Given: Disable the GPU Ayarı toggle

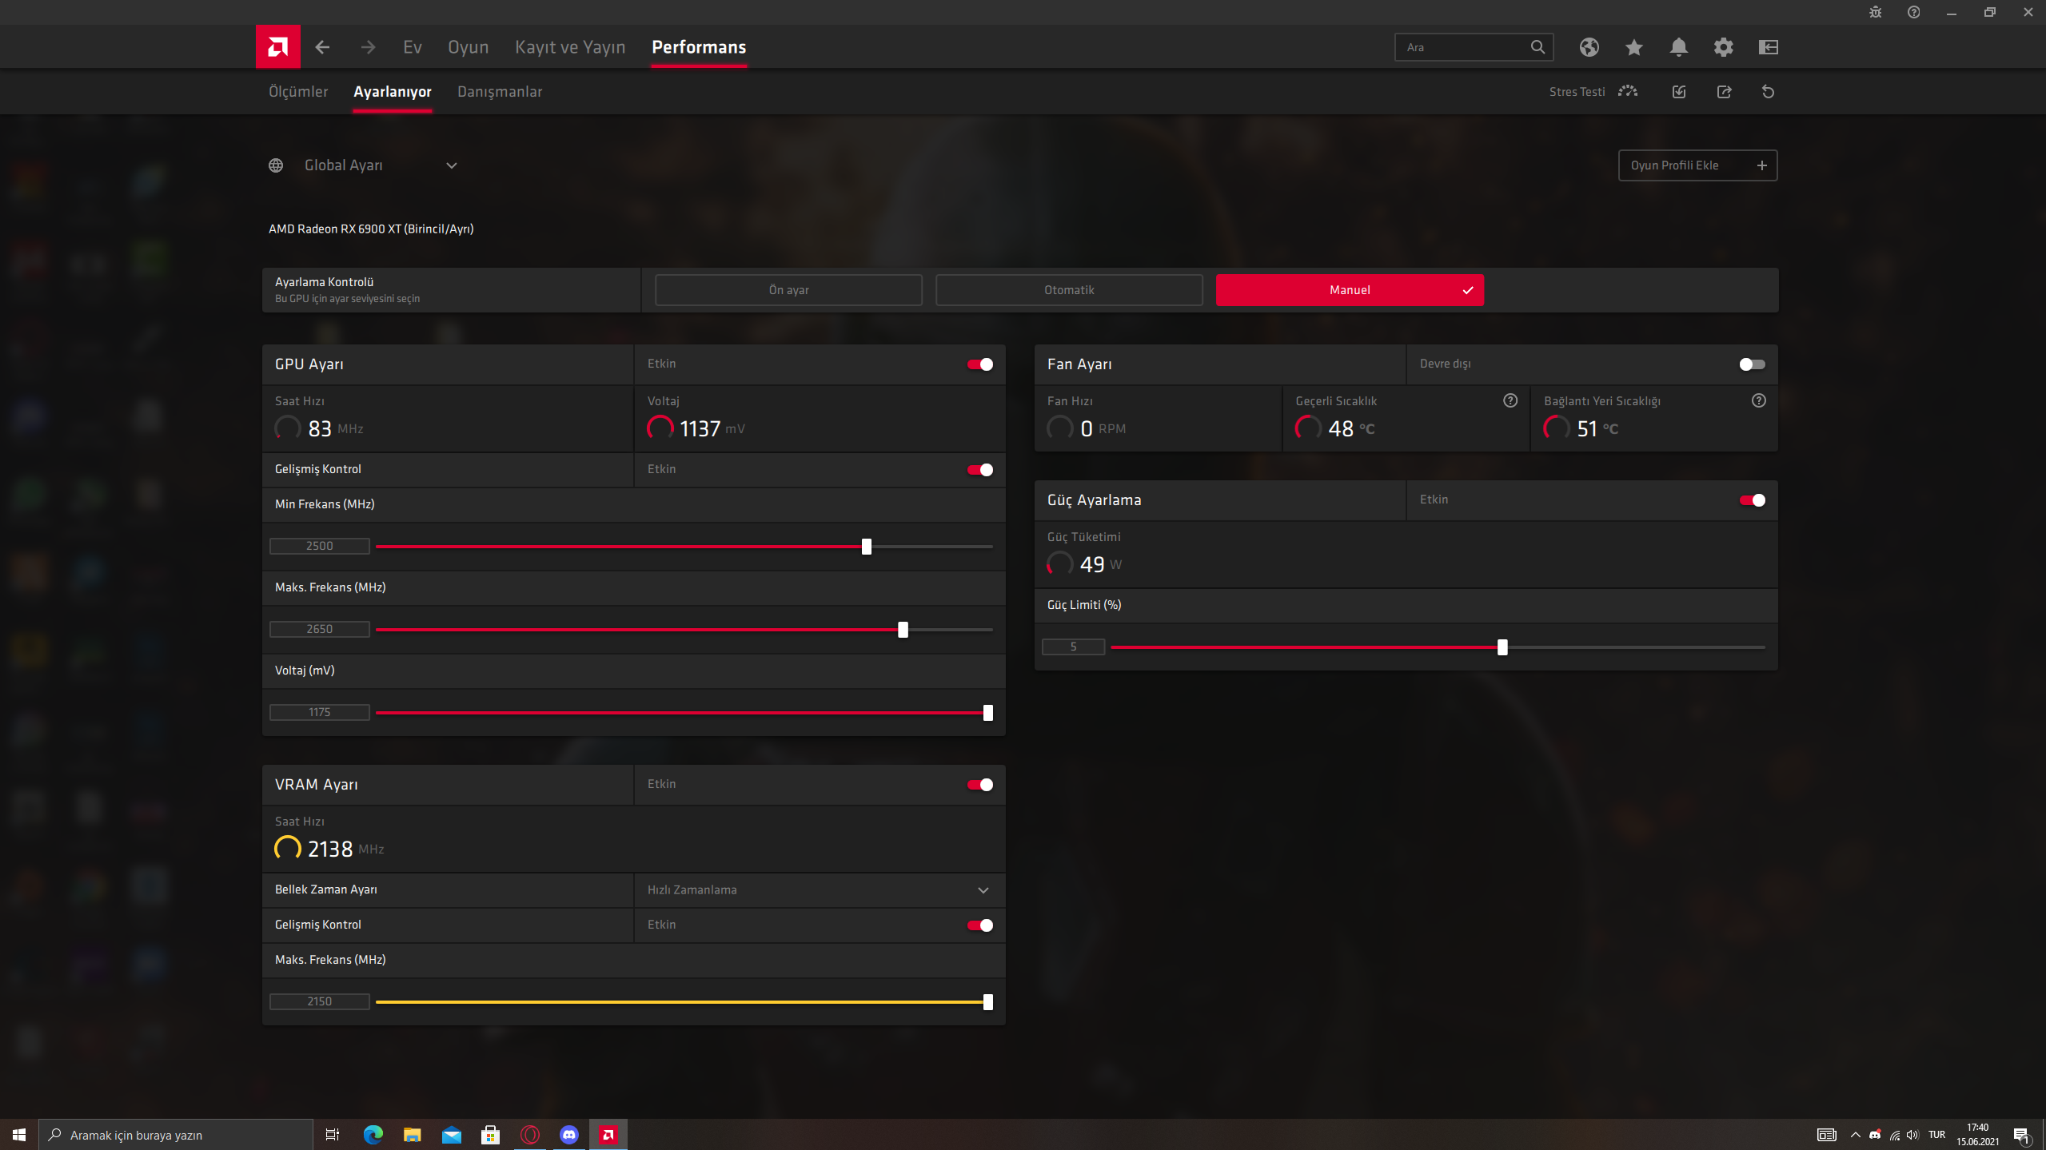Looking at the screenshot, I should tap(979, 364).
